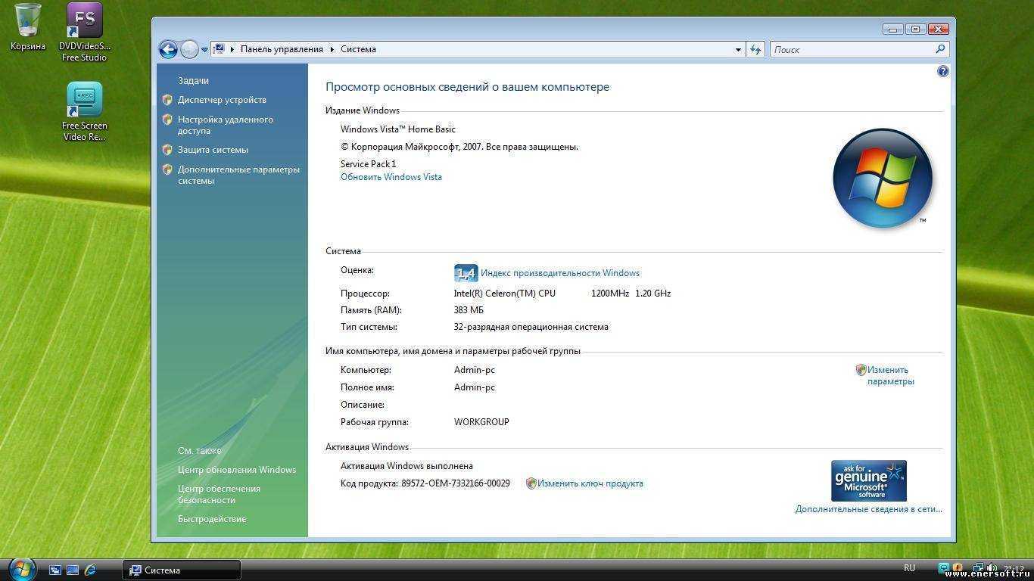
Task: Open Дополнительные сведения в сети link
Action: pos(869,509)
